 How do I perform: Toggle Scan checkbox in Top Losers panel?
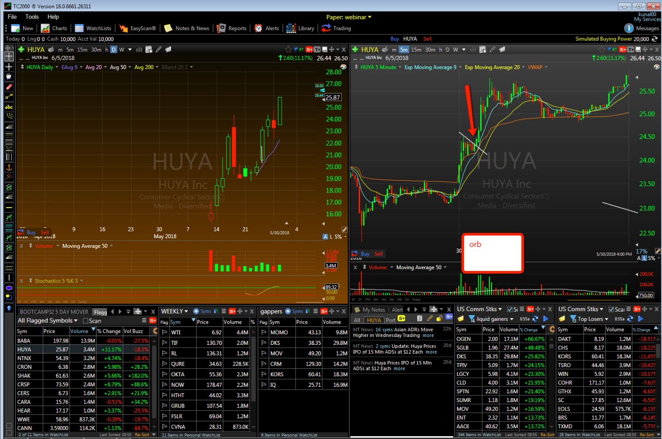click(611, 309)
